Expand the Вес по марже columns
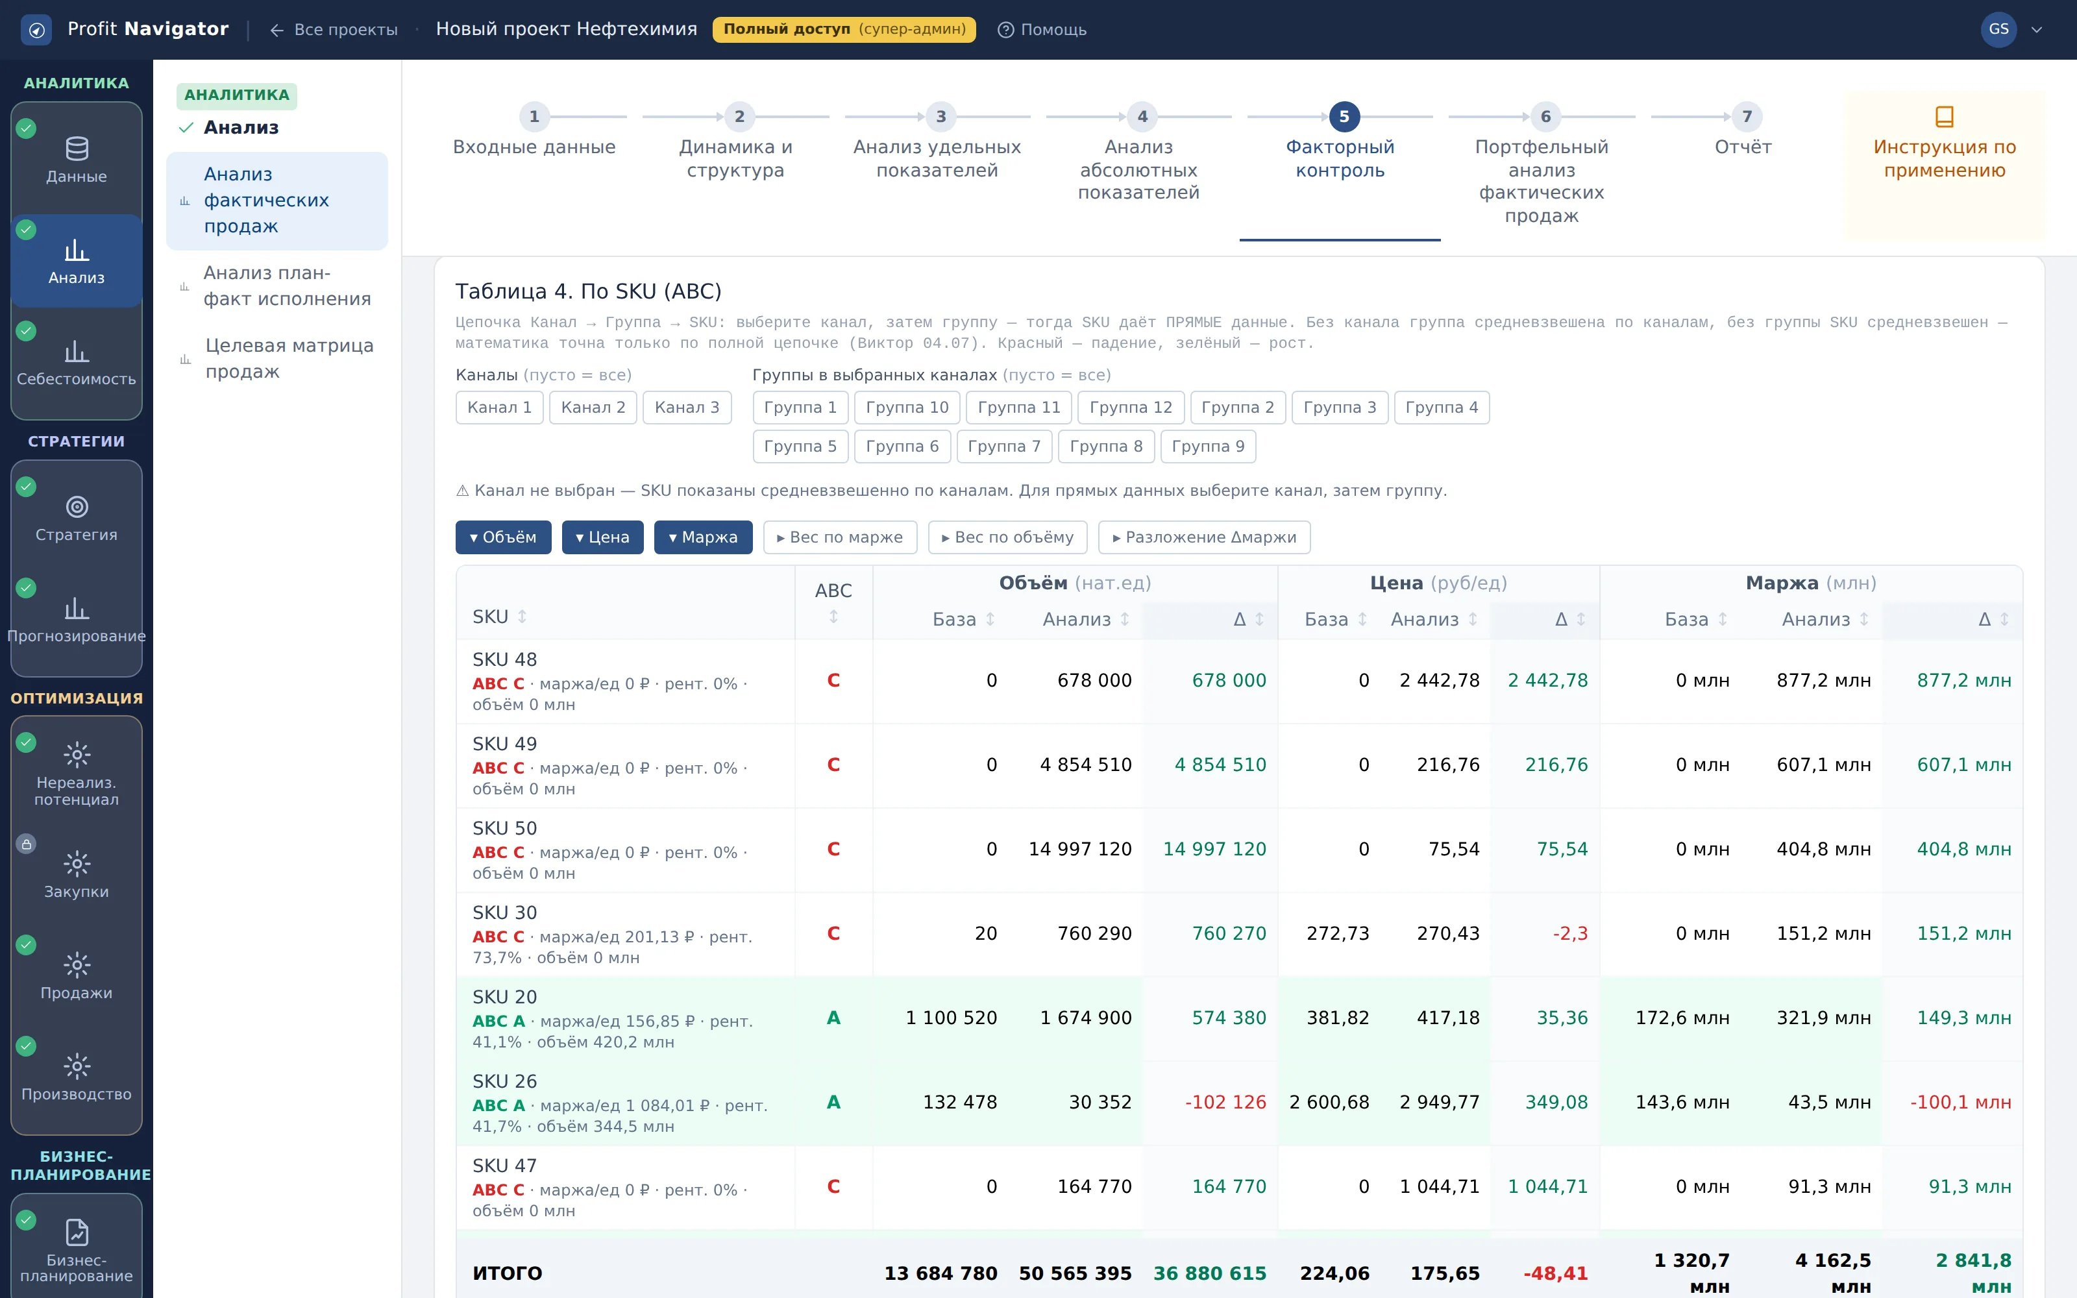2077x1298 pixels. click(x=839, y=537)
